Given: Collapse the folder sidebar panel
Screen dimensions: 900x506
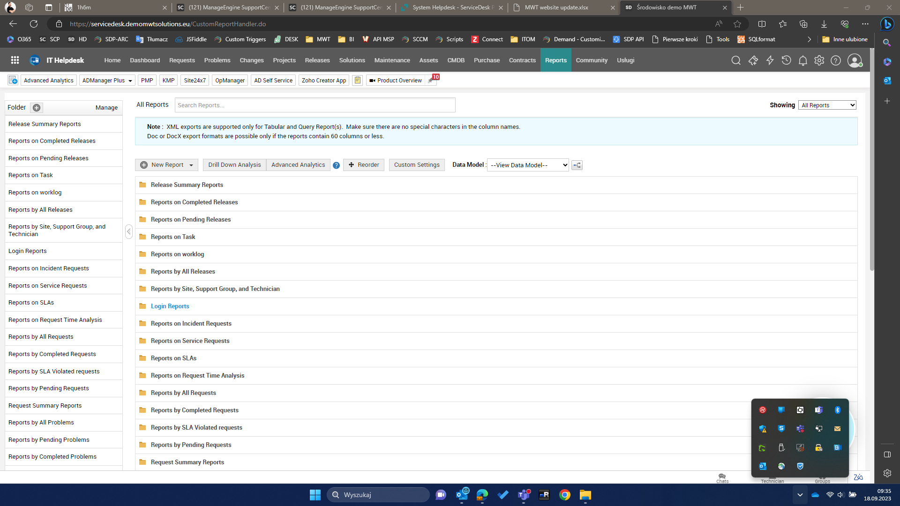Looking at the screenshot, I should [x=129, y=231].
